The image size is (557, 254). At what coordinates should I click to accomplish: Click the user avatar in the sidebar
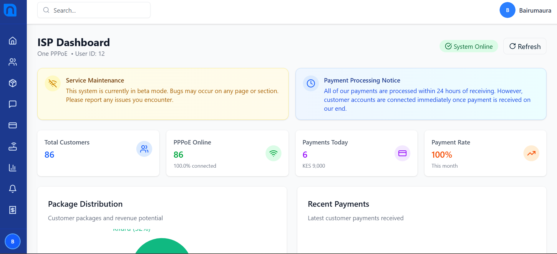click(x=13, y=241)
